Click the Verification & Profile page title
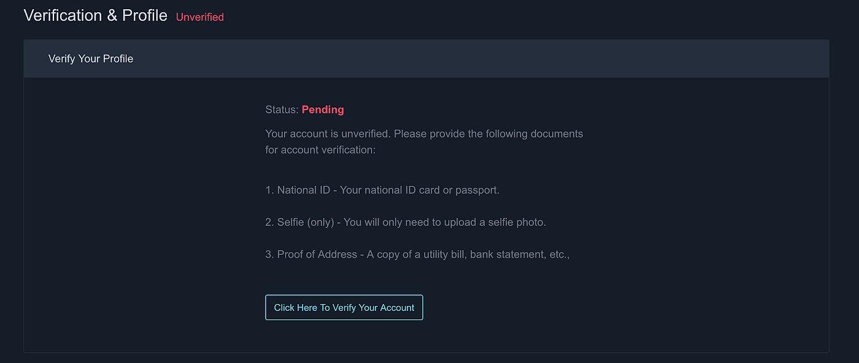The width and height of the screenshot is (859, 363). (95, 15)
